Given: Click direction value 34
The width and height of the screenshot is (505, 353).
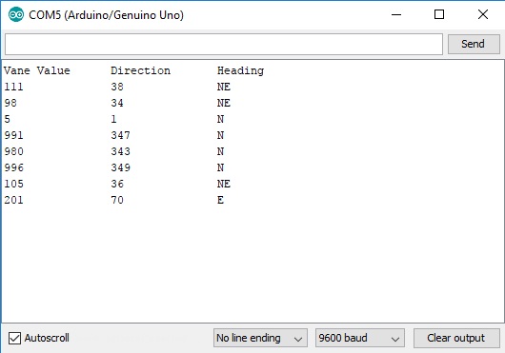Looking at the screenshot, I should click(117, 103).
